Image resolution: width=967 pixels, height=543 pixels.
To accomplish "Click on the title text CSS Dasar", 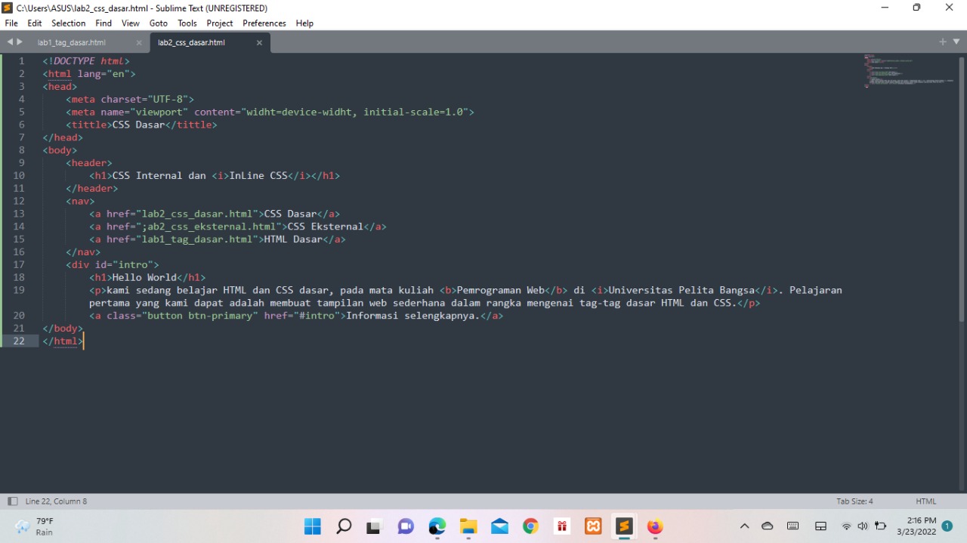I will click(x=138, y=125).
